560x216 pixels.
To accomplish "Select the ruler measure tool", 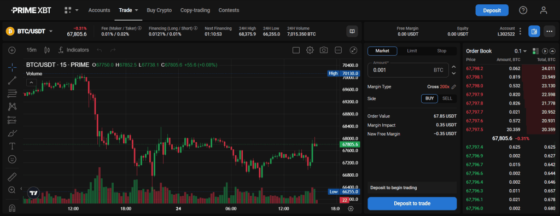I will pyautogui.click(x=12, y=177).
